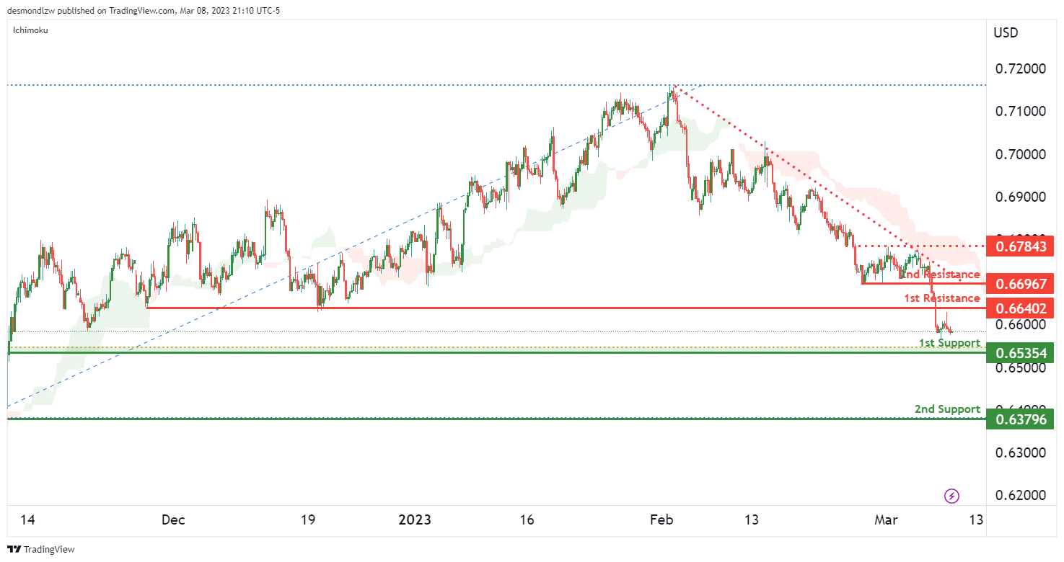This screenshot has width=1064, height=562.
Task: Click the 0.72000 price axis value
Action: pos(1020,68)
